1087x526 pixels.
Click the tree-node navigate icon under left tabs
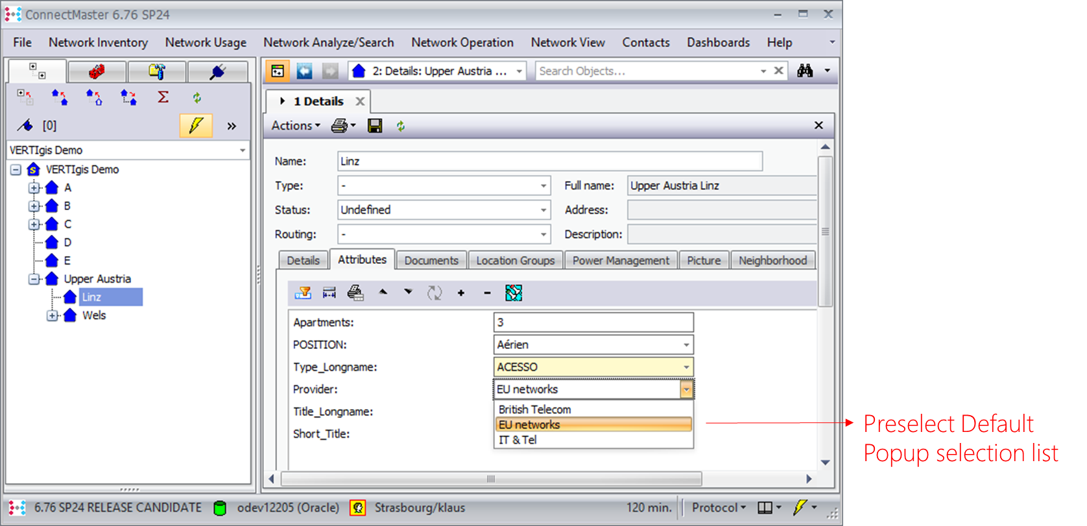(x=25, y=97)
